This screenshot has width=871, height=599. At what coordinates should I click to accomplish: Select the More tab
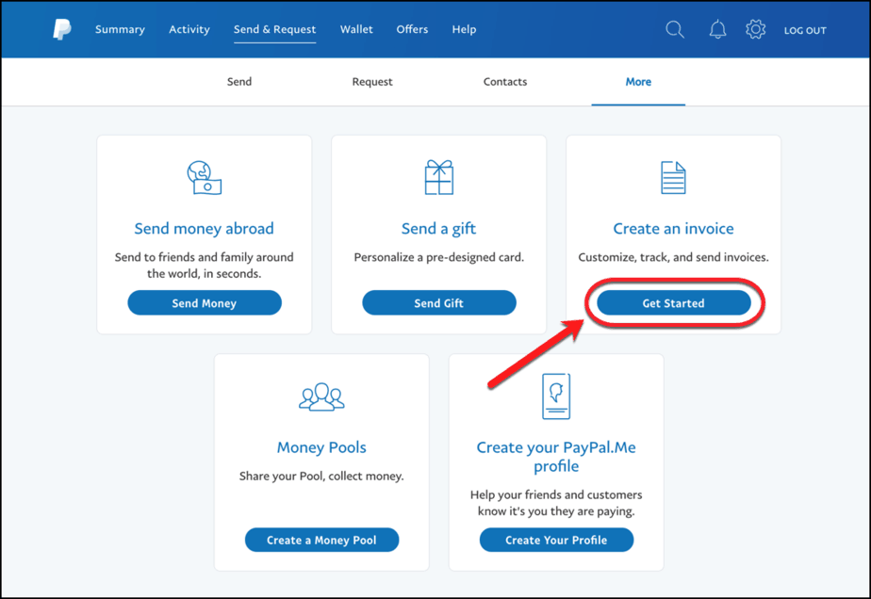[x=638, y=82]
